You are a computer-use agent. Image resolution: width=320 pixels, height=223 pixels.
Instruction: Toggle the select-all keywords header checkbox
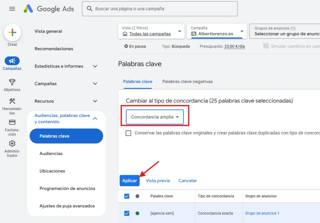pos(127,196)
